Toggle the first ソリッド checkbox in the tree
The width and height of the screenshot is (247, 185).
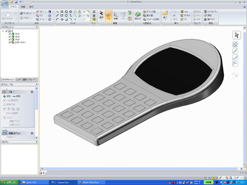10,34
